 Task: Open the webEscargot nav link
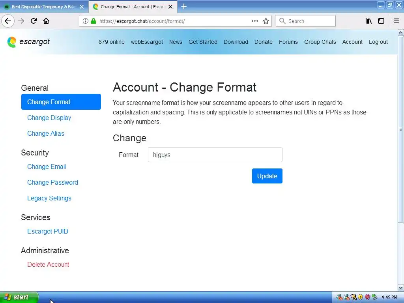pos(147,42)
